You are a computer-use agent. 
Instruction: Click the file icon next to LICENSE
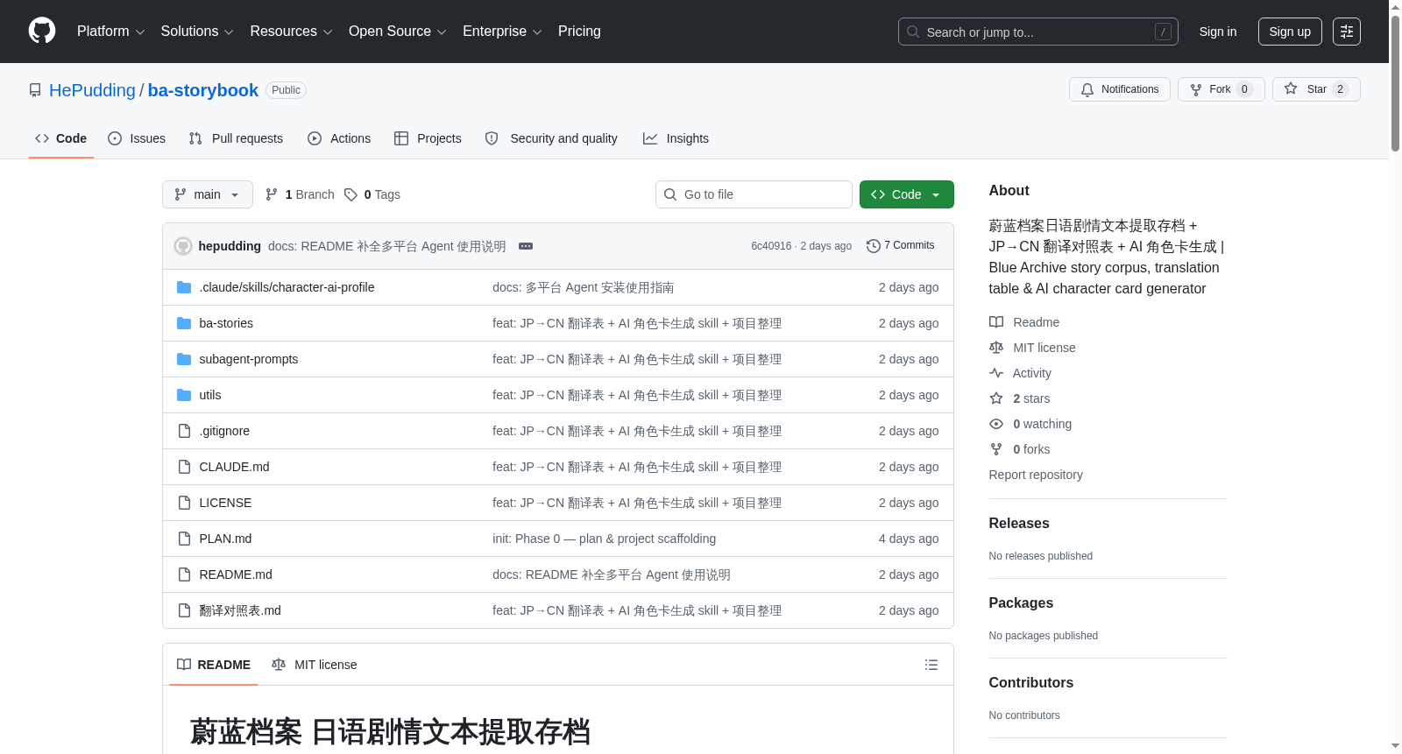[184, 503]
